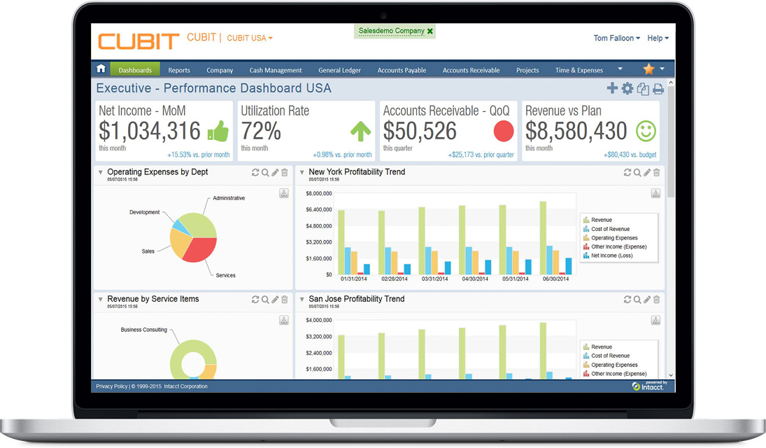Open the Help dropdown menu

658,38
